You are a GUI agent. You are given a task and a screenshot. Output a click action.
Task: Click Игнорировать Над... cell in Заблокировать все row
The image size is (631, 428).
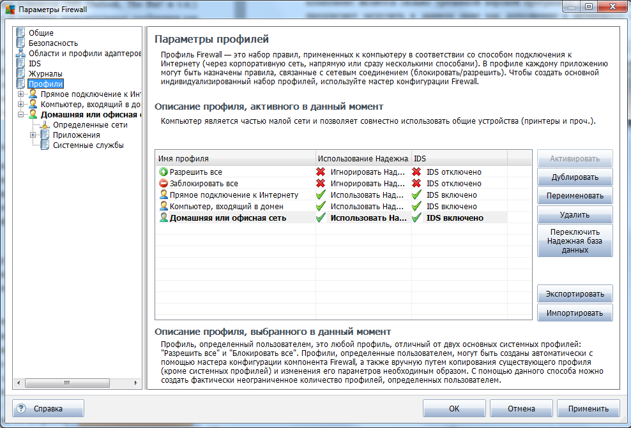(x=367, y=184)
